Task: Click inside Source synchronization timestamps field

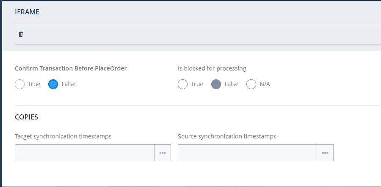Action: 247,153
